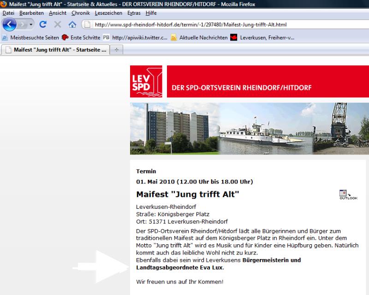Open the Hilfe menu
The image size is (369, 295).
pyautogui.click(x=151, y=13)
